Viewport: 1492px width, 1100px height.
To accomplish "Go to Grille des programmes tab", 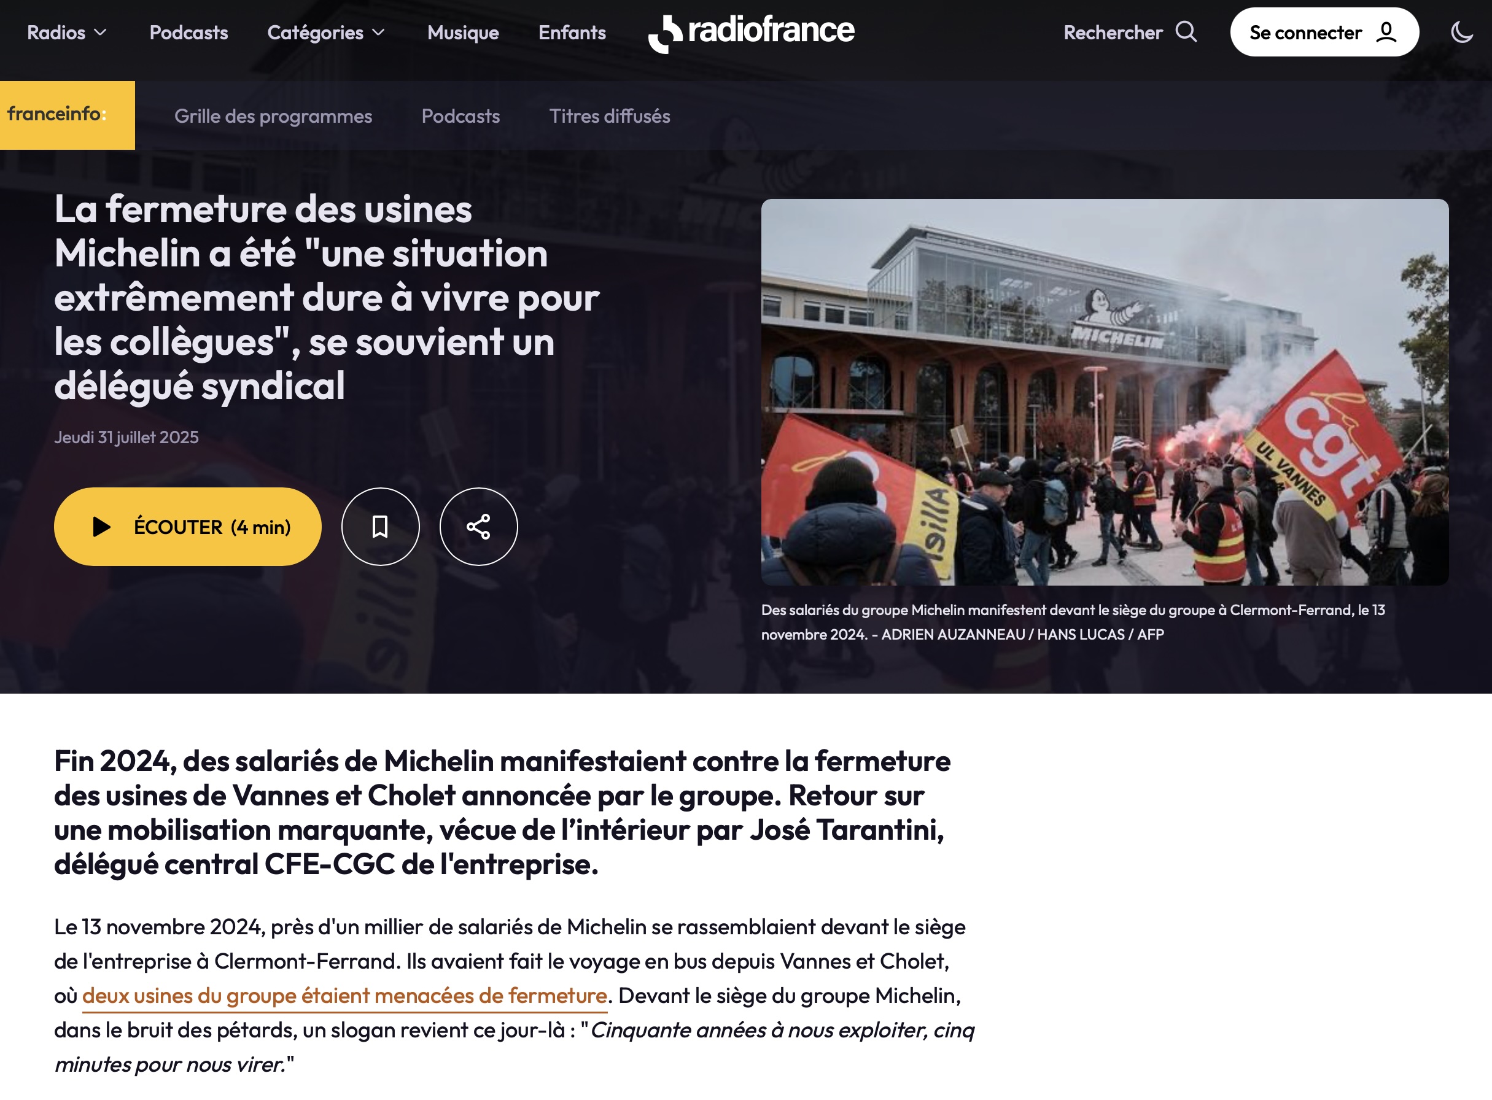I will tap(273, 116).
